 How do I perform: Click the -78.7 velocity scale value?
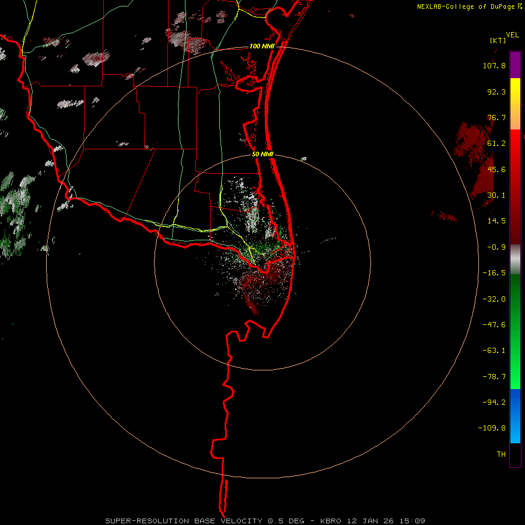pos(494,377)
